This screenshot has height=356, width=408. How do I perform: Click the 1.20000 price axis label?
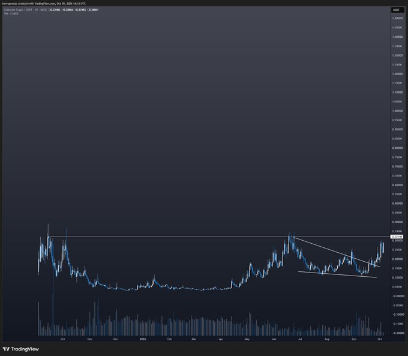click(x=397, y=74)
